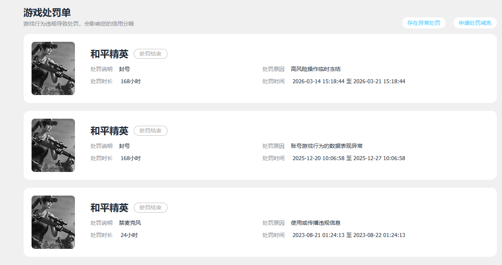This screenshot has width=502, height=265.
Task: Click the reason text 使用或传播违规信息
Action: click(315, 223)
